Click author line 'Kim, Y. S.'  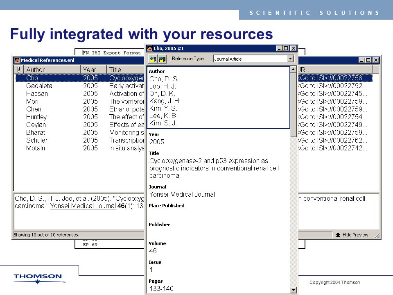coord(163,108)
